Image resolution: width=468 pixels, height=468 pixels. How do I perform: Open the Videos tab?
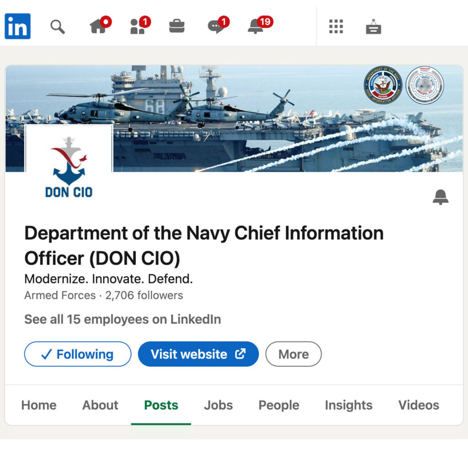click(419, 405)
